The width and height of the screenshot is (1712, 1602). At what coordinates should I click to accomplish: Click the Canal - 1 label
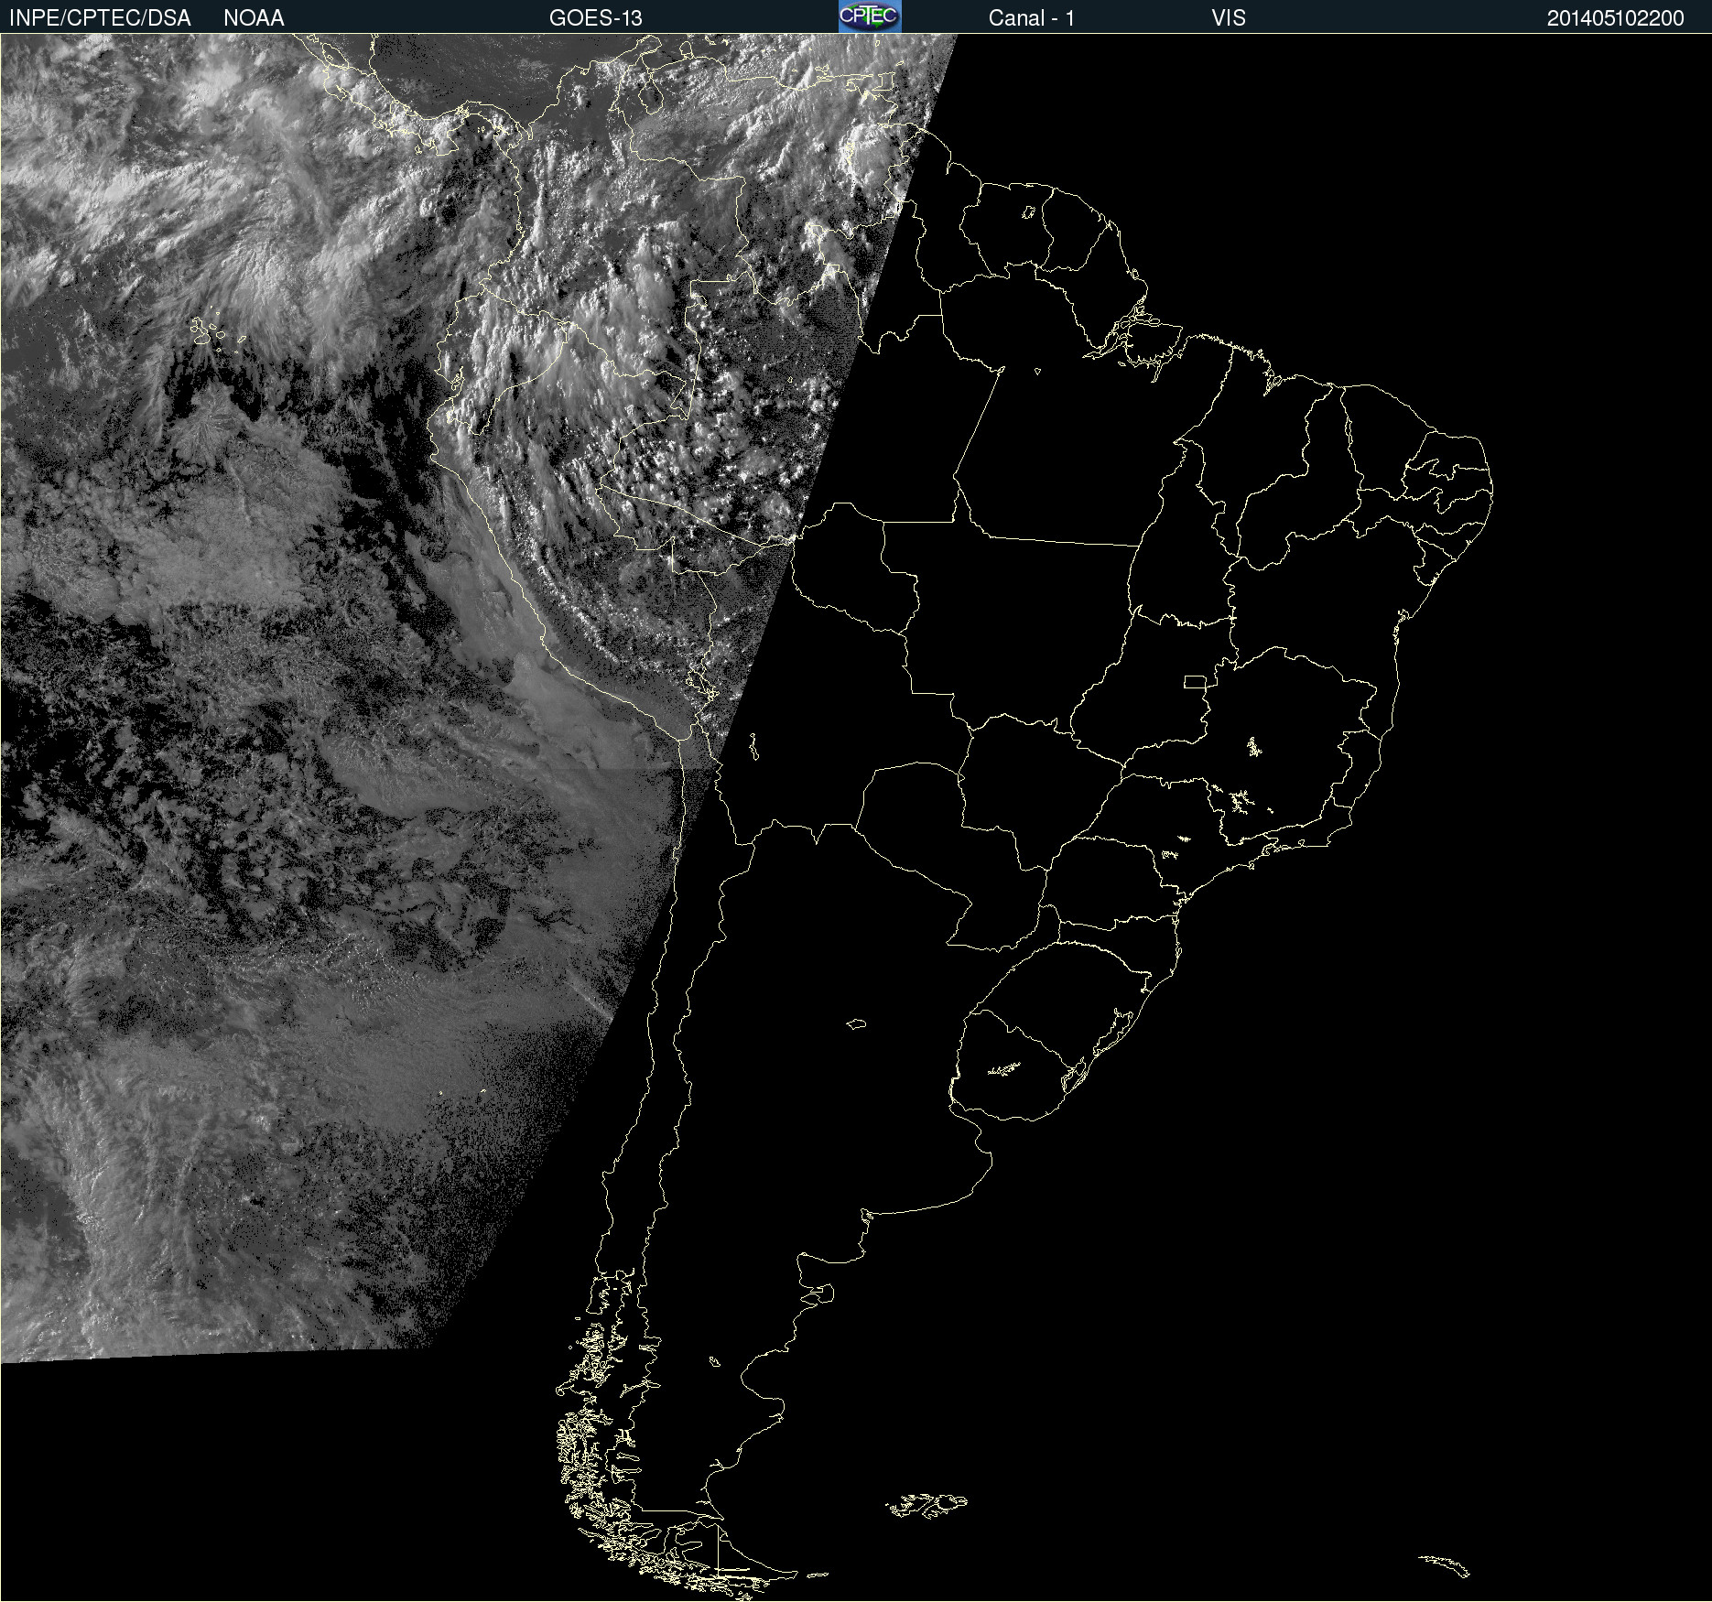tap(1032, 18)
